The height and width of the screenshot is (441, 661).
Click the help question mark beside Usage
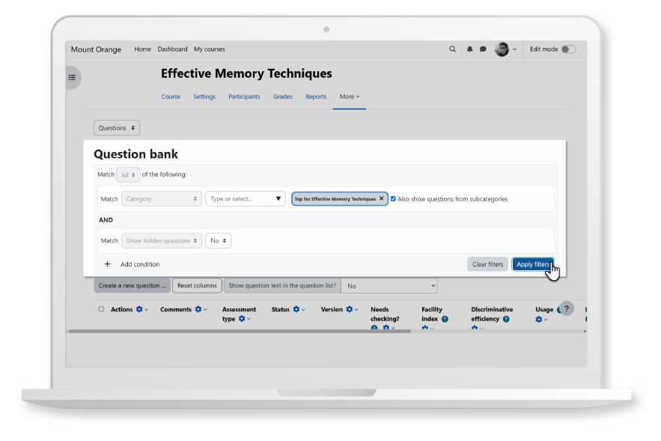click(x=566, y=308)
